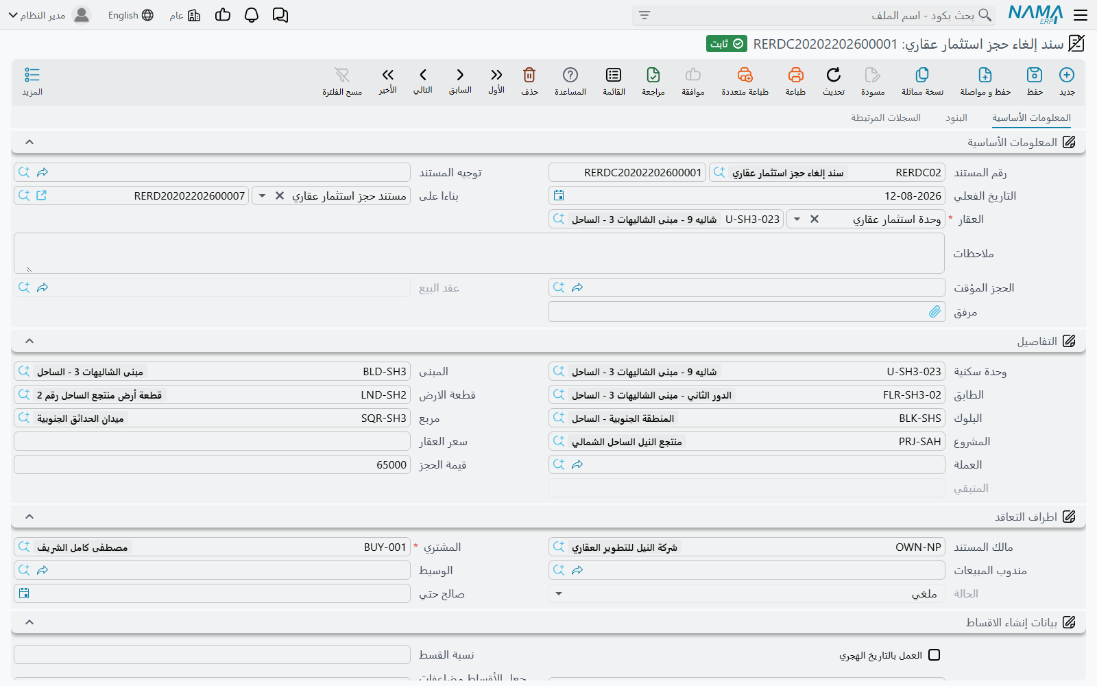Viewport: 1097px width, 686px height.
Task: Collapse the التفاصيل section
Action: (29, 341)
